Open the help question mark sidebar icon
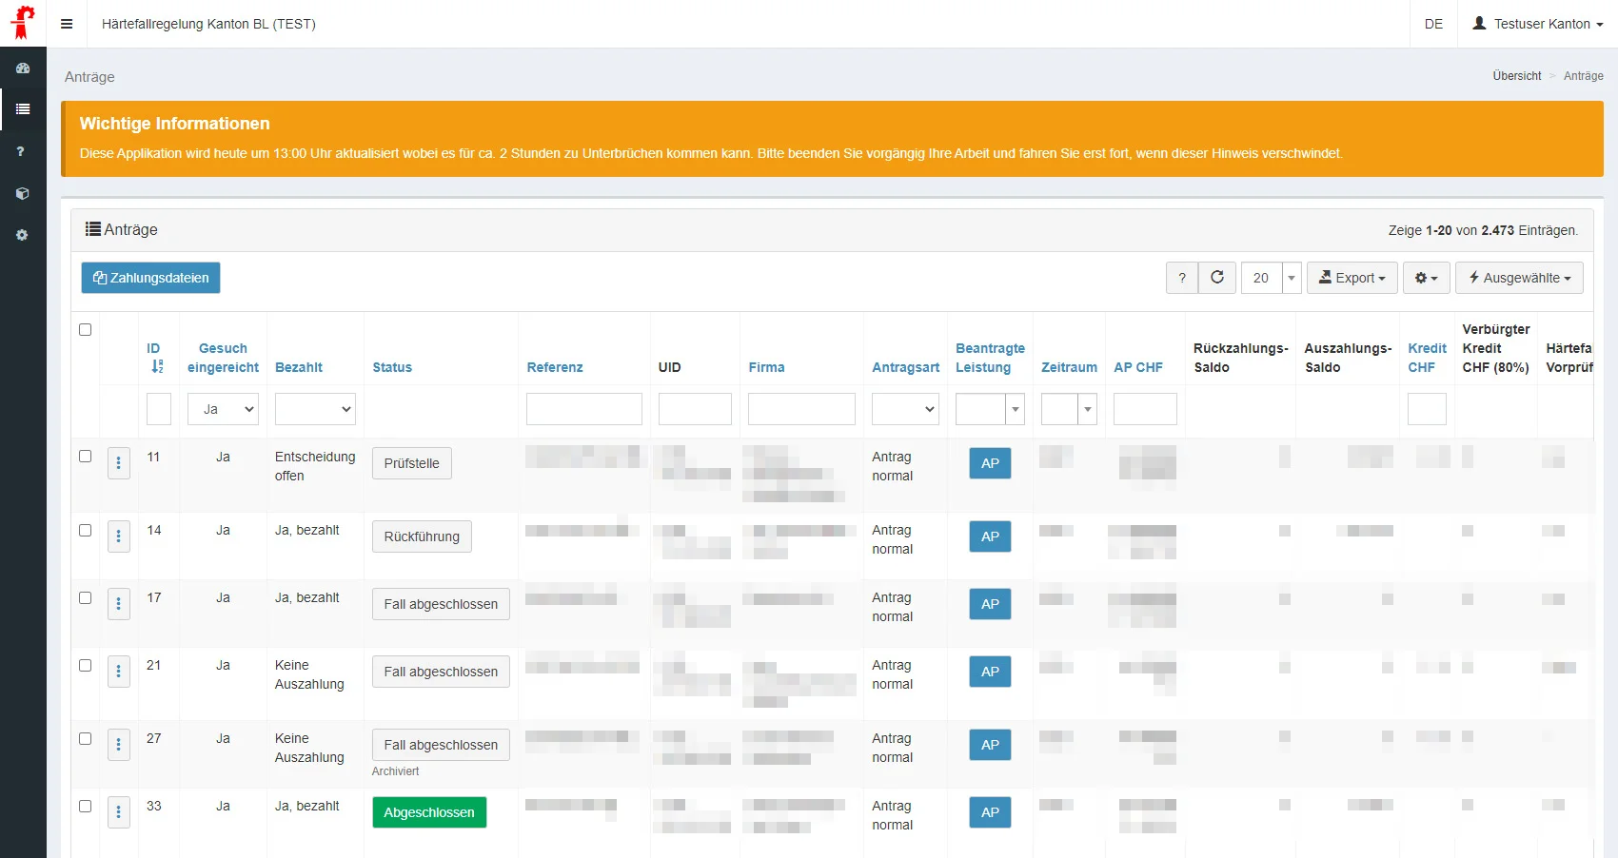The width and height of the screenshot is (1618, 858). pyautogui.click(x=20, y=151)
